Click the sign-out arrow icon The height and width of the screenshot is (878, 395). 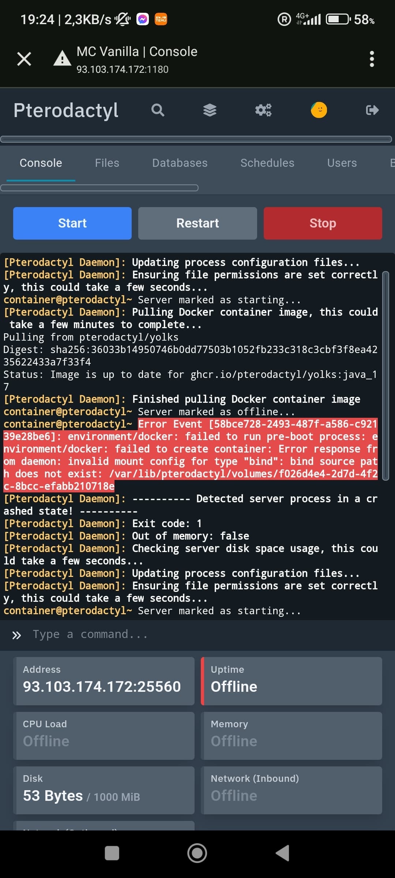372,110
